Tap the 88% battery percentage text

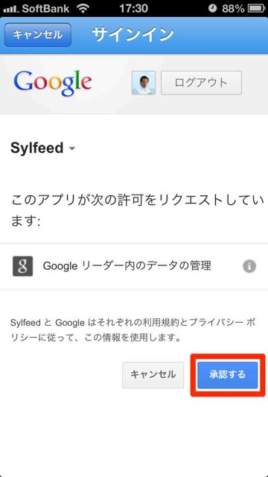tap(233, 8)
